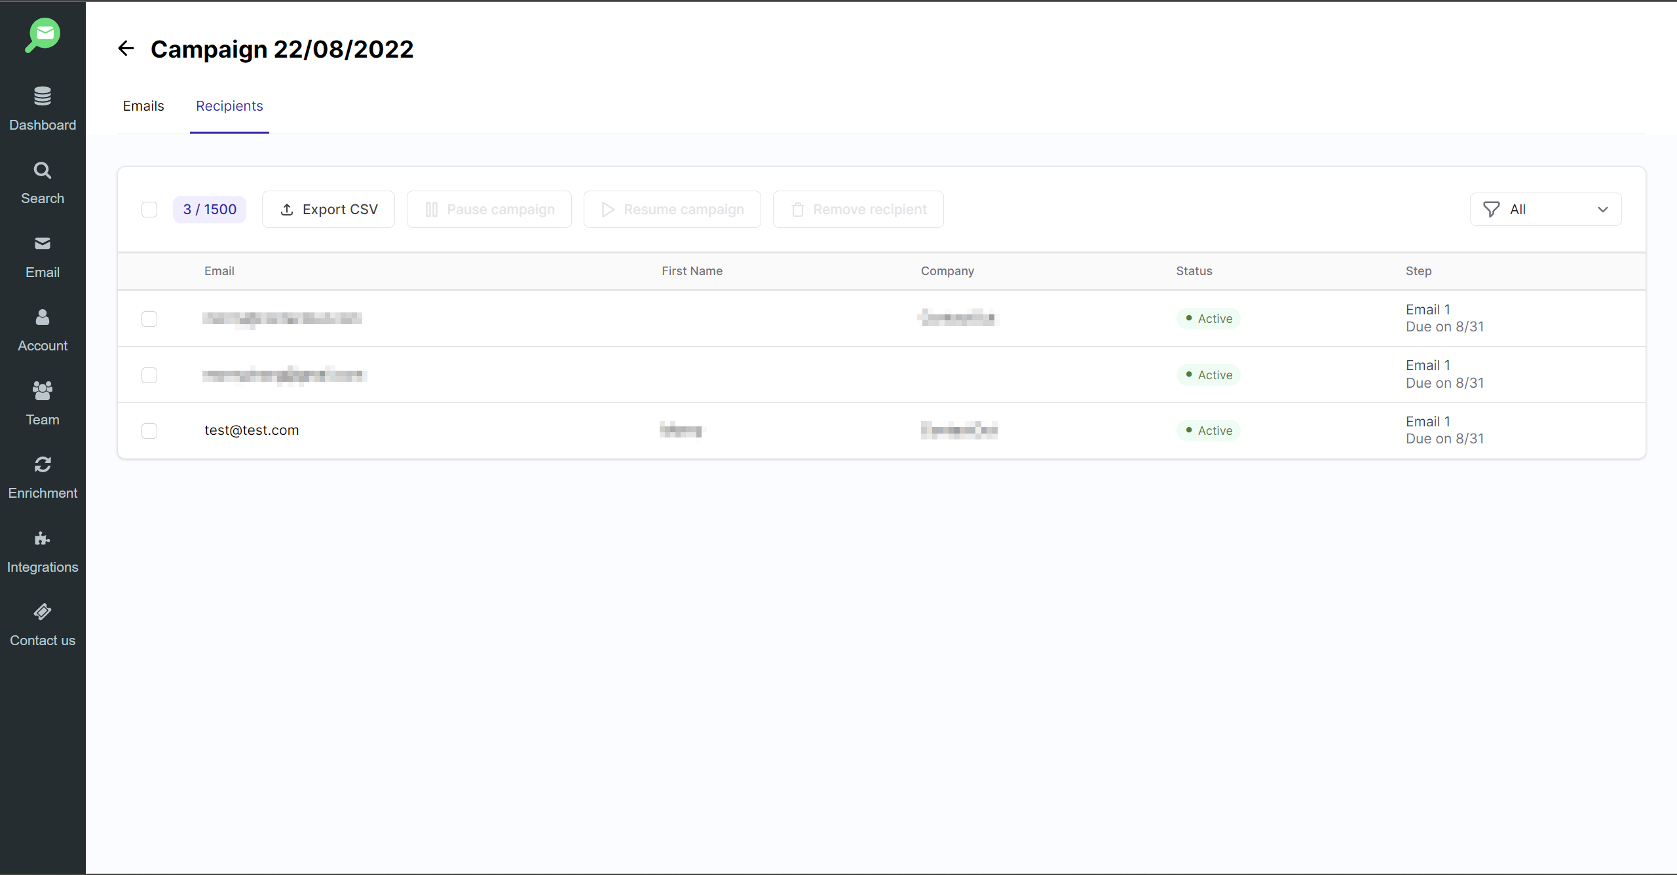Select the first recipient row checkbox
Image resolution: width=1677 pixels, height=875 pixels.
149,319
